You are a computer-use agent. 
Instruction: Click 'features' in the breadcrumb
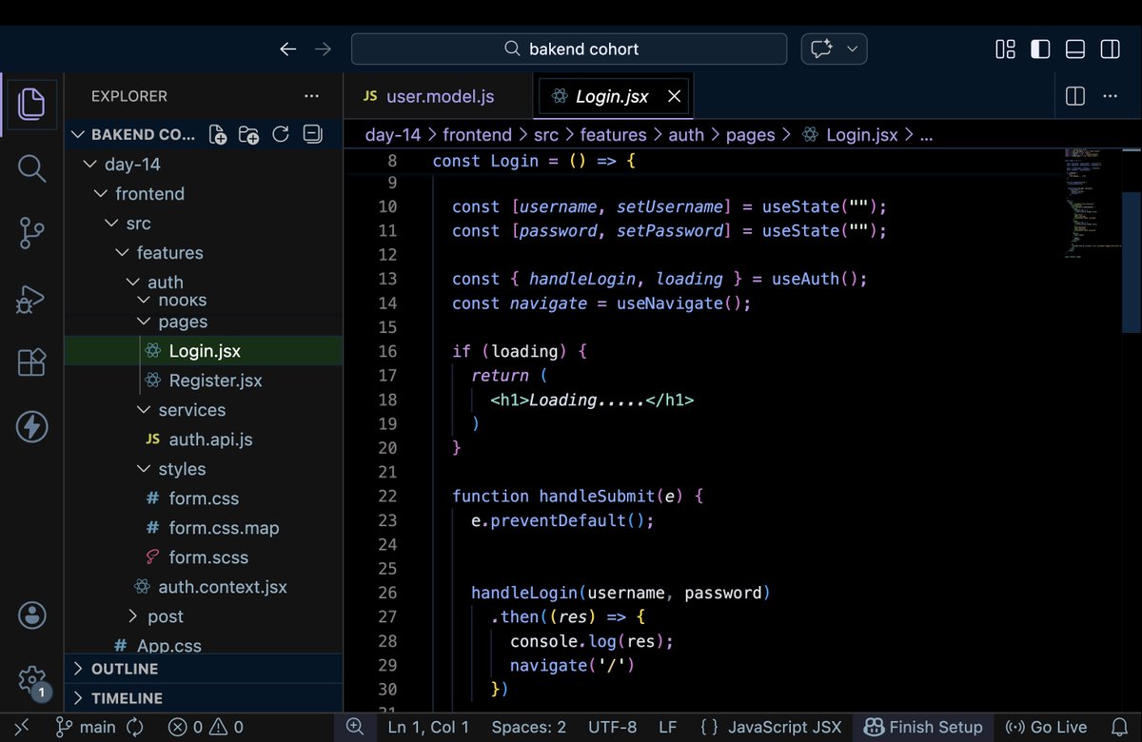(x=613, y=135)
